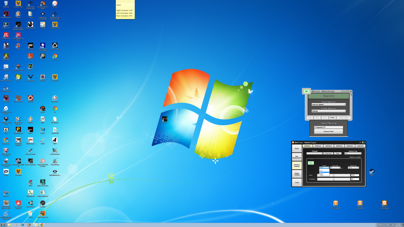Click the green Save button
The height and width of the screenshot is (227, 404).
pyautogui.click(x=311, y=163)
